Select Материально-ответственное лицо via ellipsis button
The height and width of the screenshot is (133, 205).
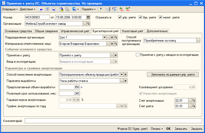[108, 44]
